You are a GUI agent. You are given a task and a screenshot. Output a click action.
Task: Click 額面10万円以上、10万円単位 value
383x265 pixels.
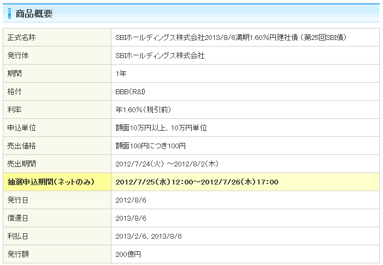click(x=161, y=128)
